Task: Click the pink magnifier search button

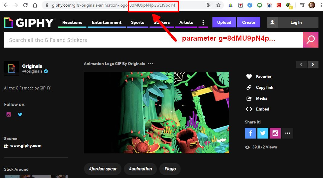Action: tap(310, 40)
